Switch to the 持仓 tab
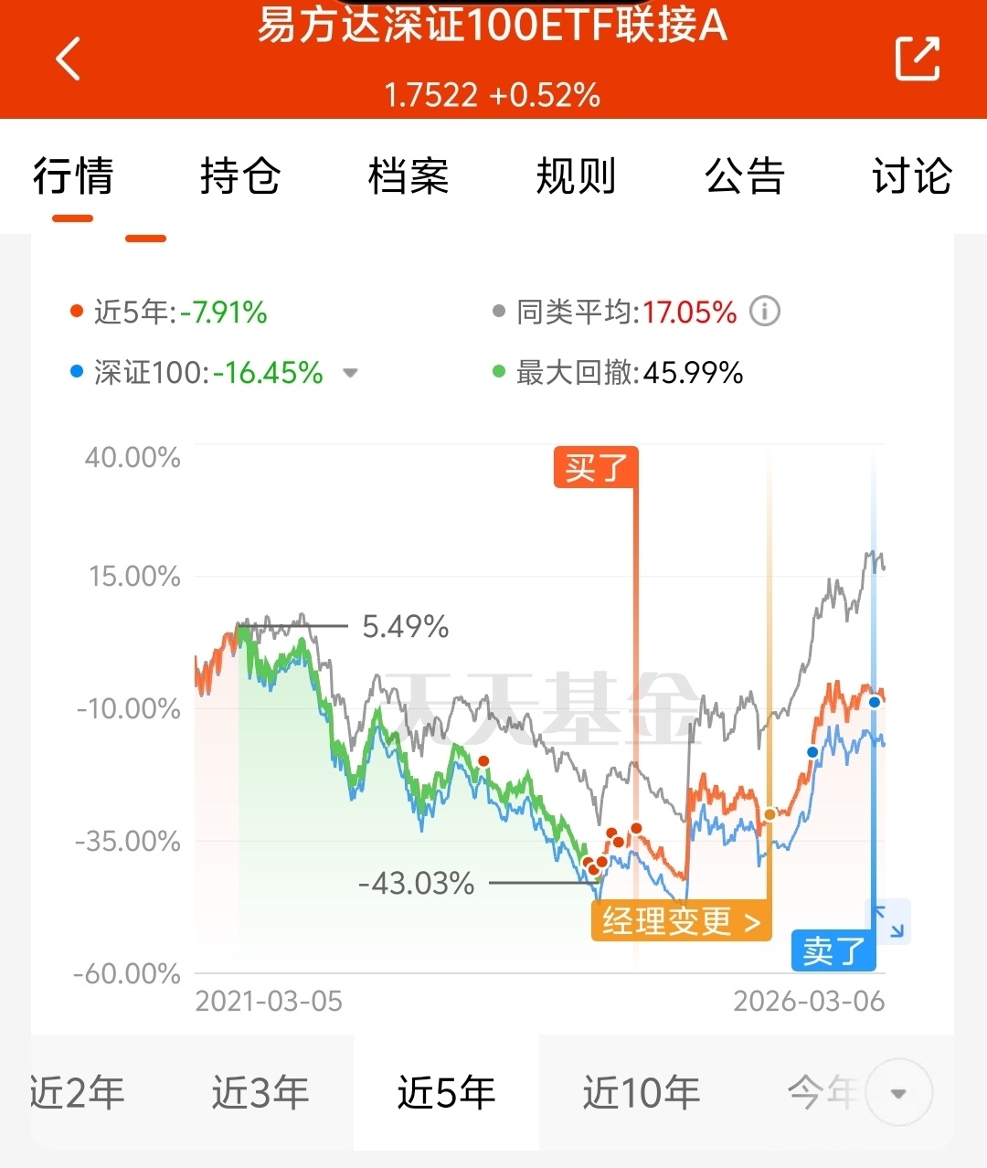Image resolution: width=987 pixels, height=1168 pixels. coord(240,175)
